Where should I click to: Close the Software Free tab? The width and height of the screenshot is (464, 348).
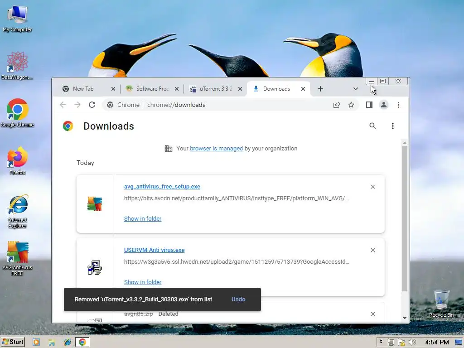pos(177,89)
